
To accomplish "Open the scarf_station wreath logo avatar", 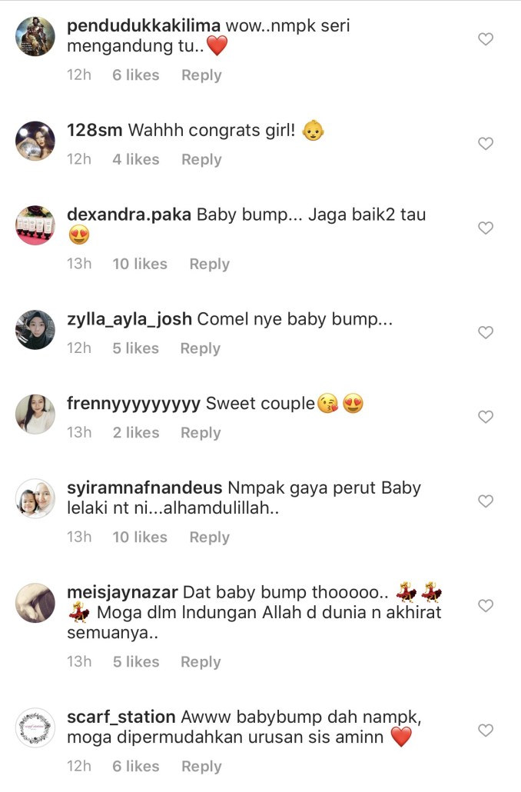I will (x=35, y=728).
